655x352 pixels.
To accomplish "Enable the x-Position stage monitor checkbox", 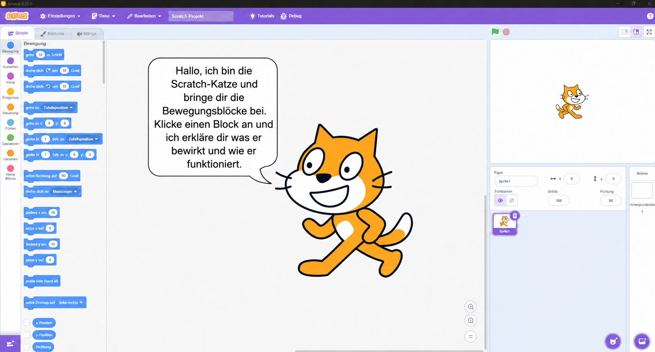I will tap(27, 323).
